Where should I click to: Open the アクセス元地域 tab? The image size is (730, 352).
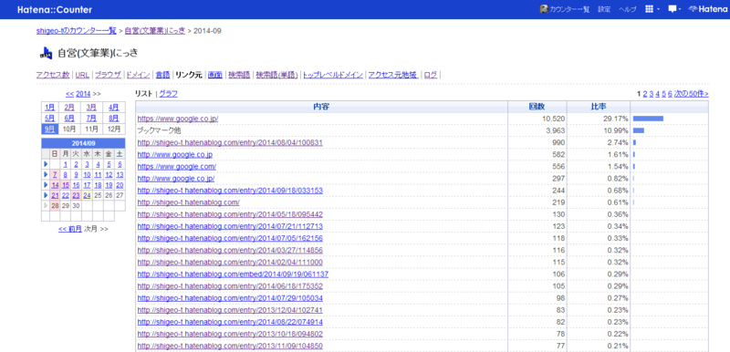coord(393,75)
